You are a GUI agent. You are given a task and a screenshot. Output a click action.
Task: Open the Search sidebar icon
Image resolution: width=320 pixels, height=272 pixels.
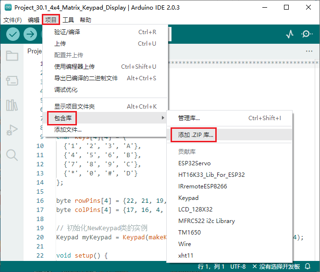click(x=12, y=155)
